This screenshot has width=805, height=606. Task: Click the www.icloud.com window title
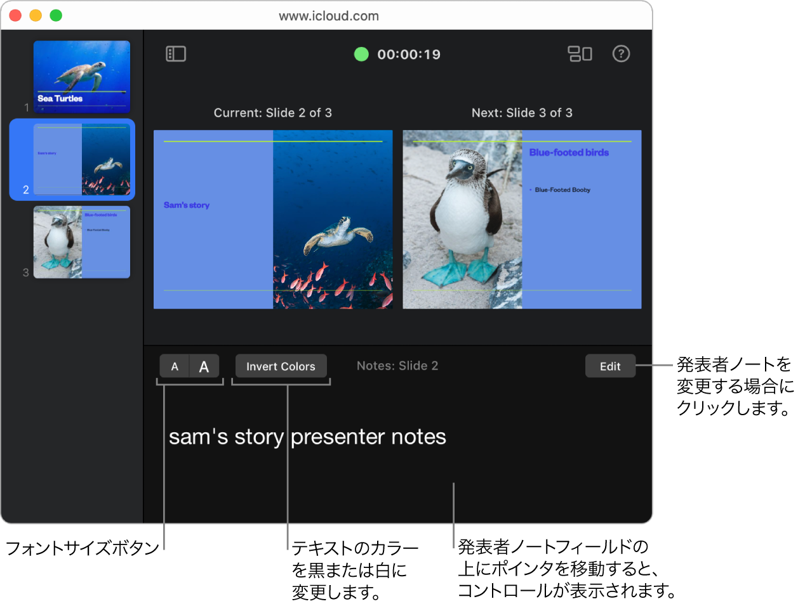pos(329,16)
